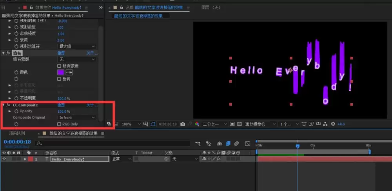The width and height of the screenshot is (392, 191).
Task: Toggle transparency grid icon in viewer bar
Action: click(x=239, y=124)
